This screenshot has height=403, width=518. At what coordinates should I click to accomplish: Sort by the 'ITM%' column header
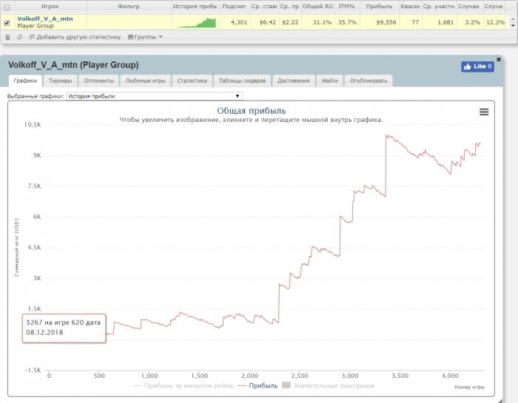click(347, 6)
